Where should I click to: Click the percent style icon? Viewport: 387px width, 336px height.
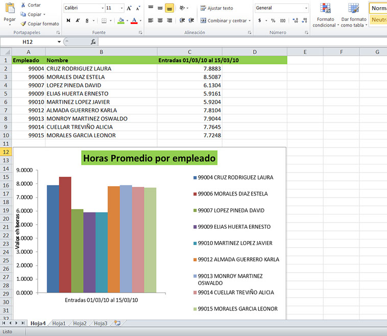[273, 21]
